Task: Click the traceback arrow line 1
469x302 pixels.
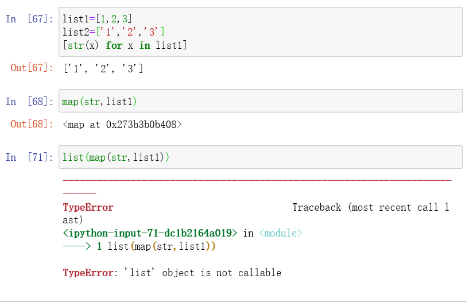Action: (x=139, y=246)
